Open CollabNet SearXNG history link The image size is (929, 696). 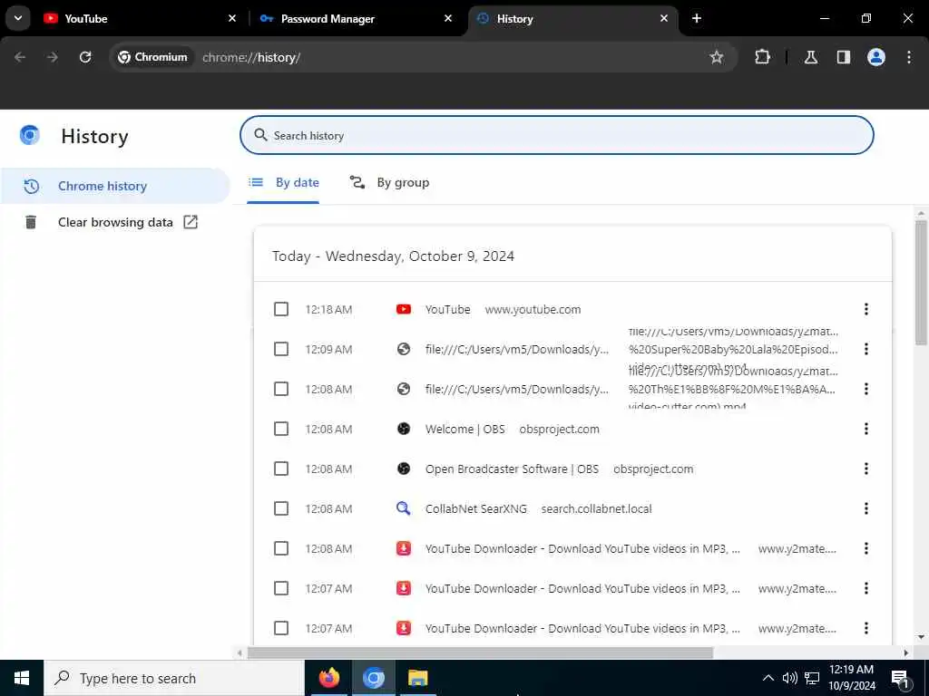coord(475,509)
